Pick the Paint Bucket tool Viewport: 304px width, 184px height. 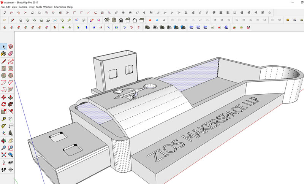[4, 54]
